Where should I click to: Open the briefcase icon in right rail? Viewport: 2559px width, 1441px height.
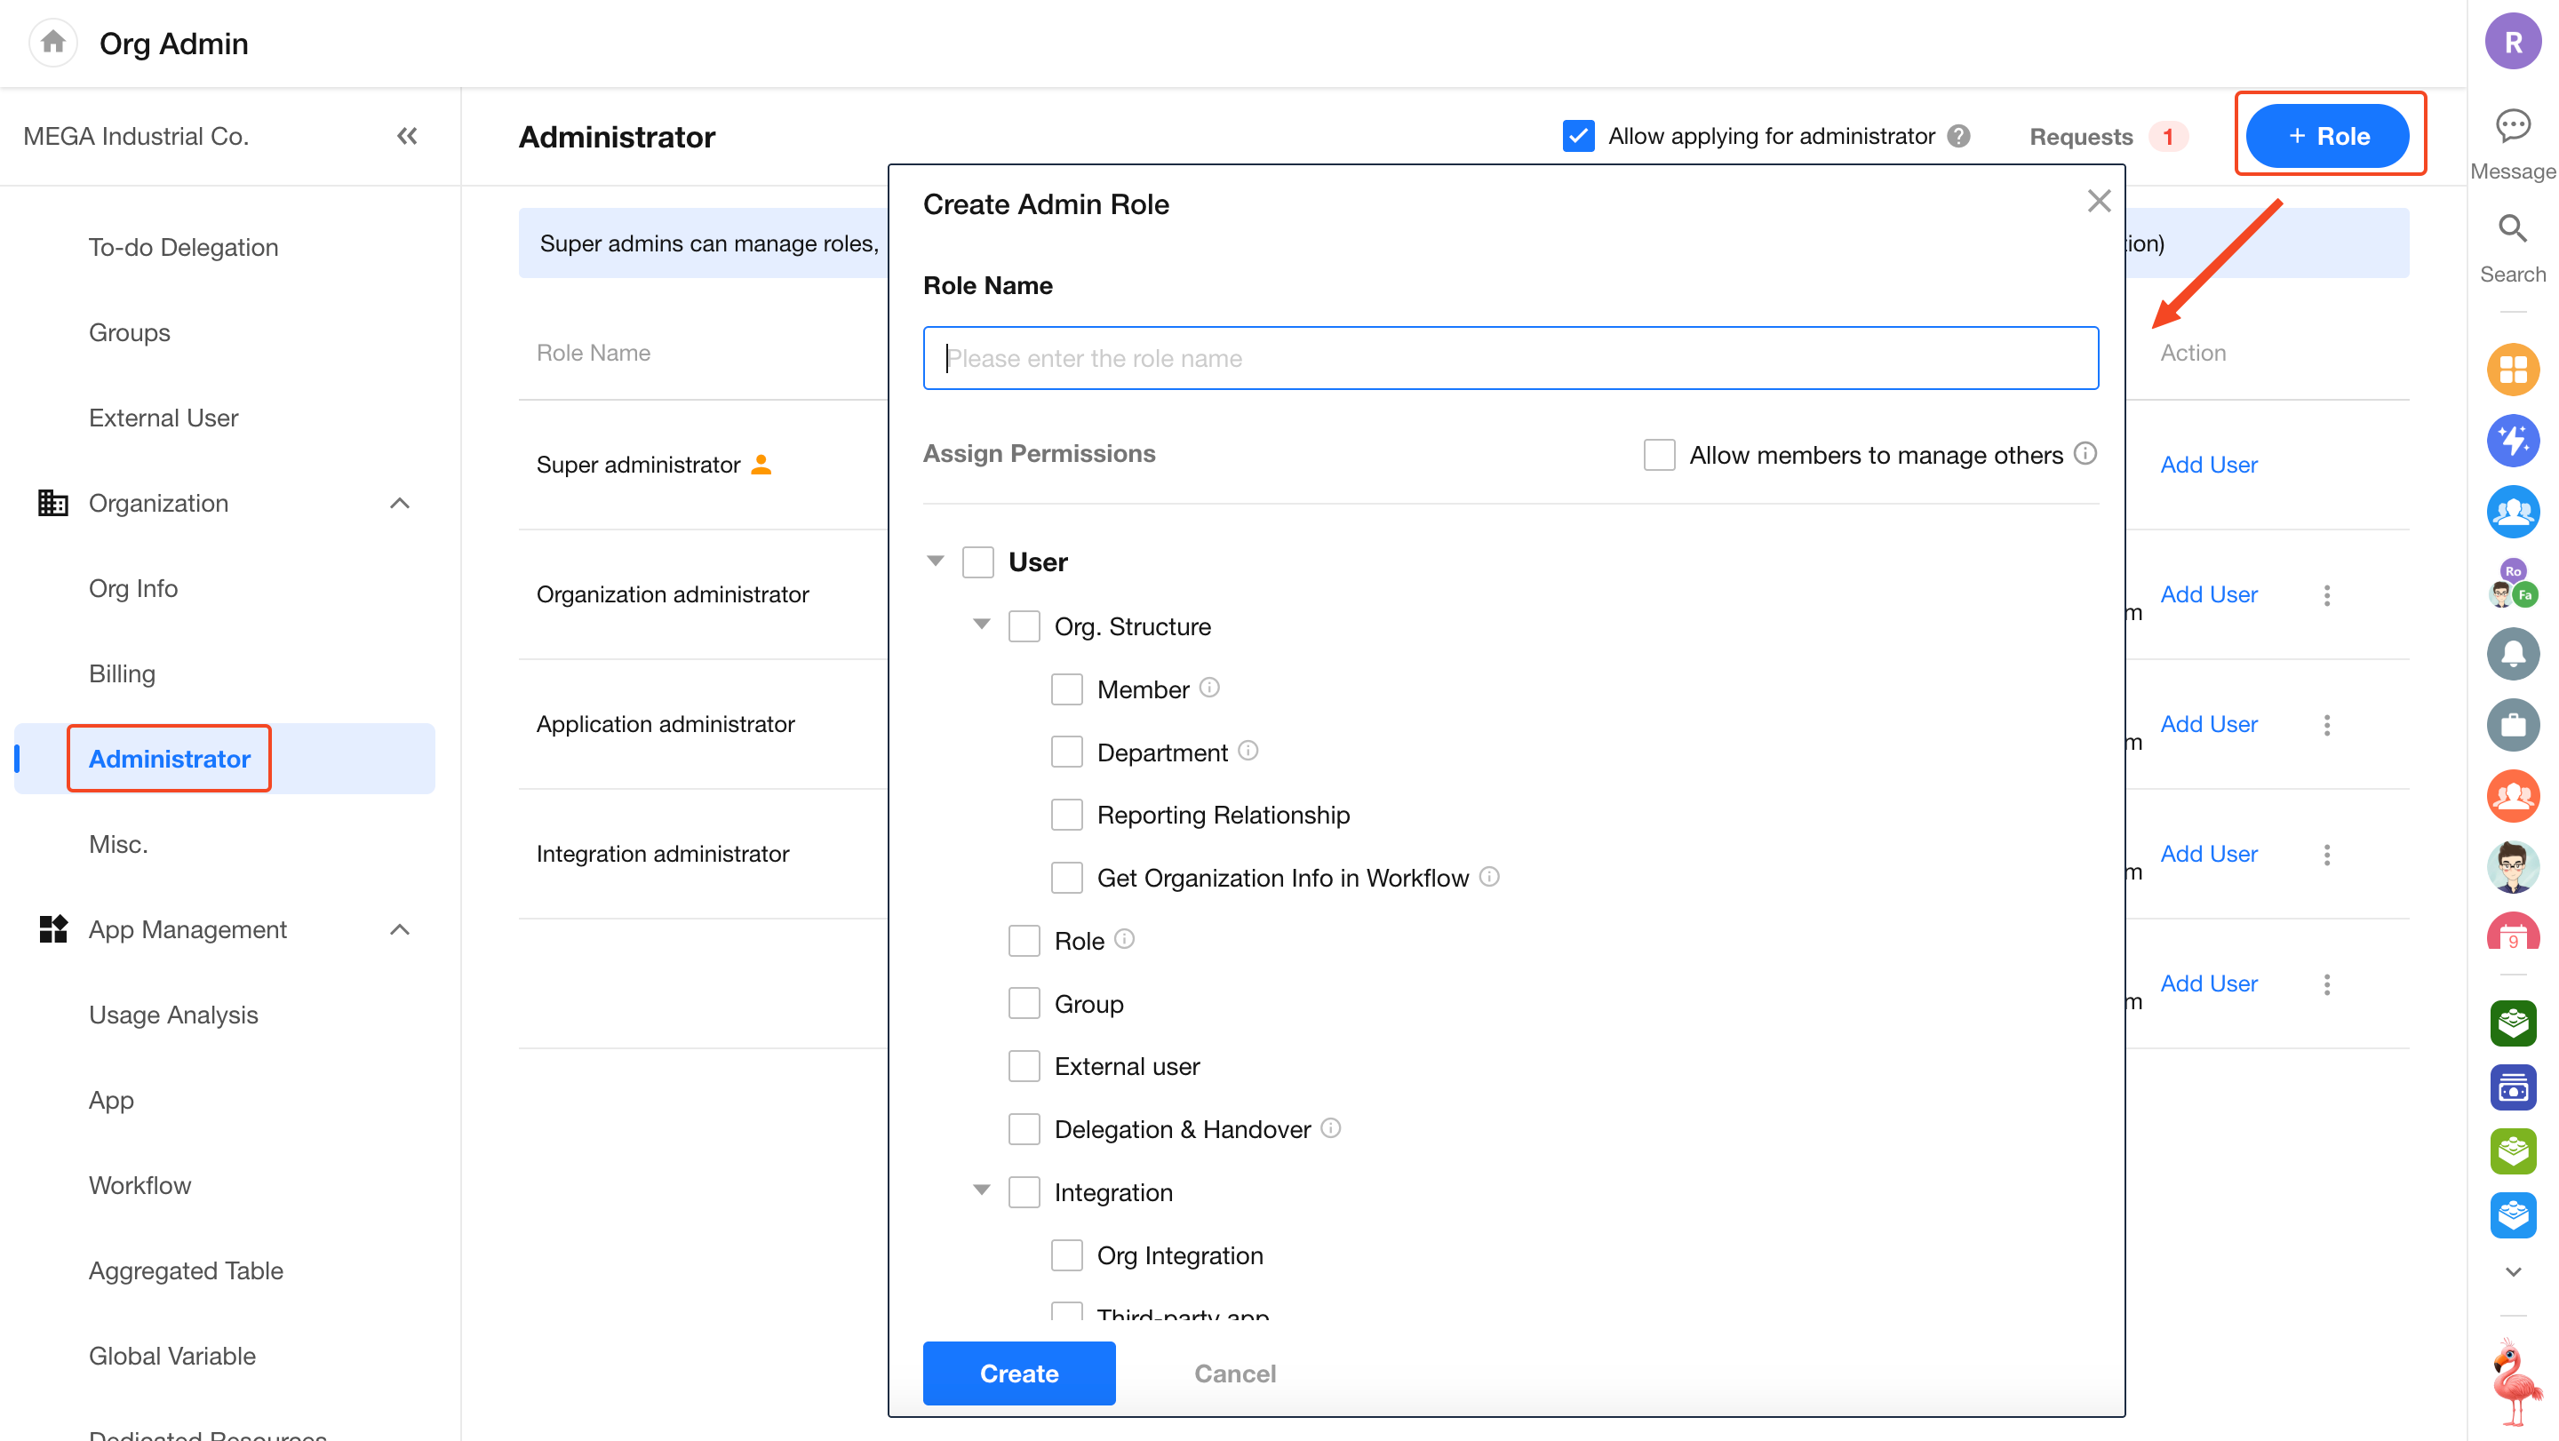pos(2512,725)
